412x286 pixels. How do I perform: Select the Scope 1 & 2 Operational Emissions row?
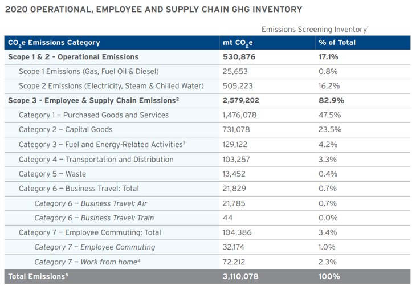click(73, 57)
